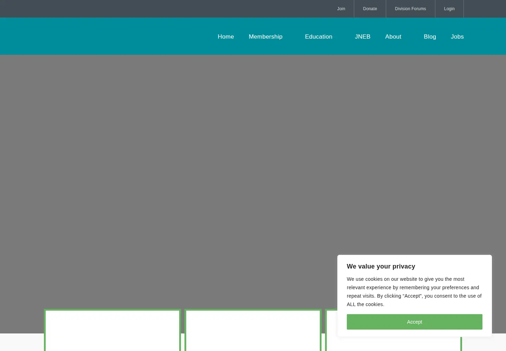Open the Education menu

(319, 37)
